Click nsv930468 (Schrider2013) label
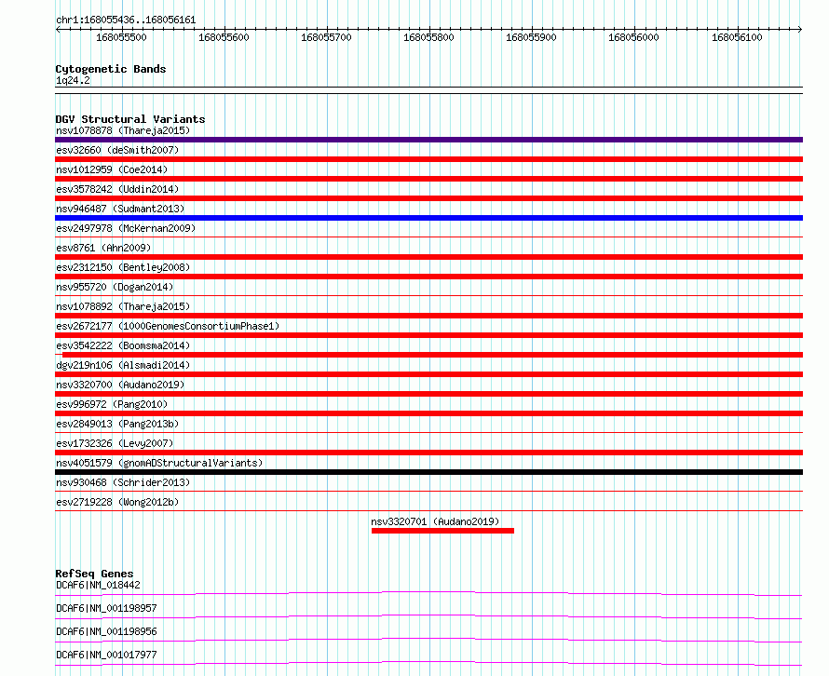The image size is (829, 676). point(123,482)
